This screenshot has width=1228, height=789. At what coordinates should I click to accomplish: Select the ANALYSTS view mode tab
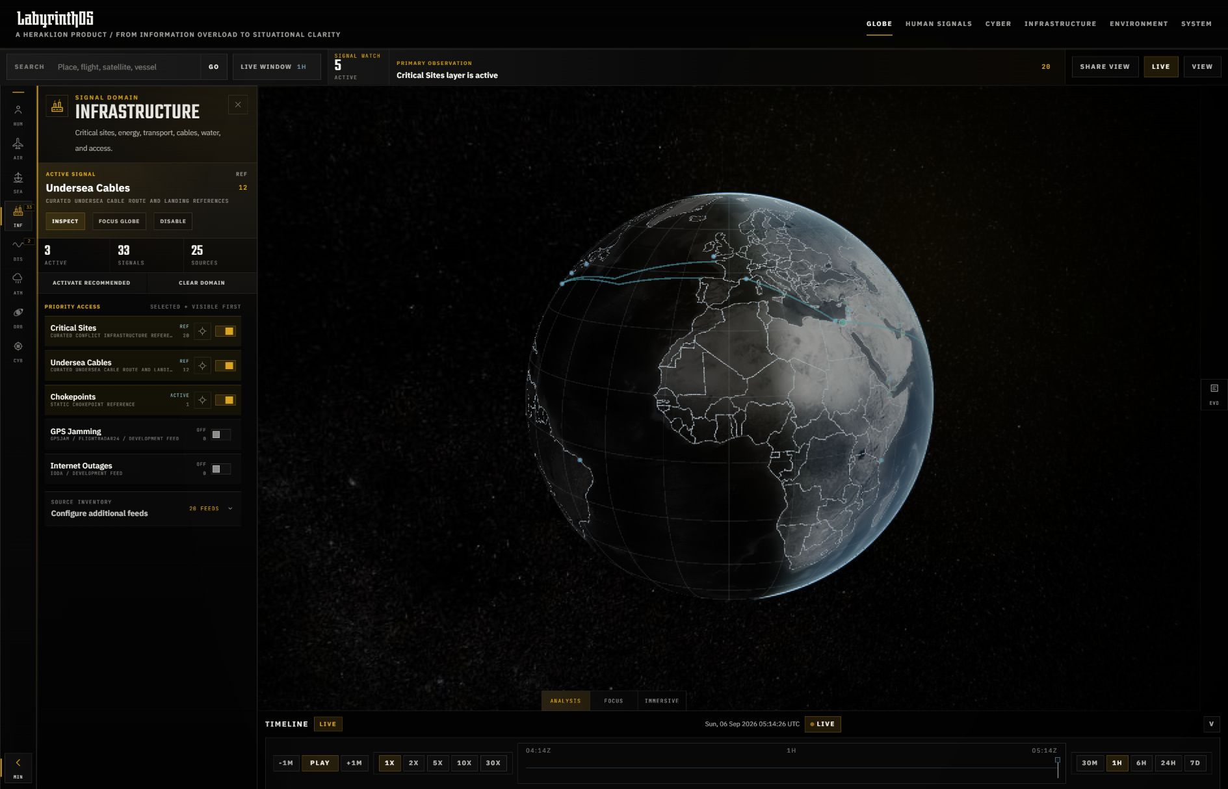[x=566, y=701]
